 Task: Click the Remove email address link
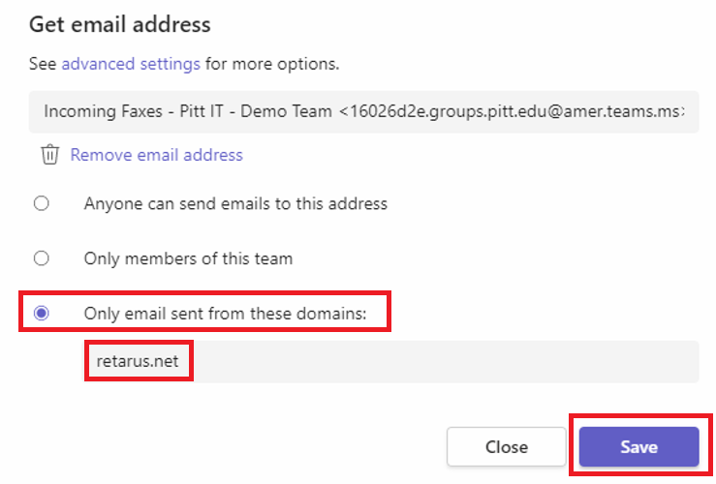pyautogui.click(x=157, y=155)
